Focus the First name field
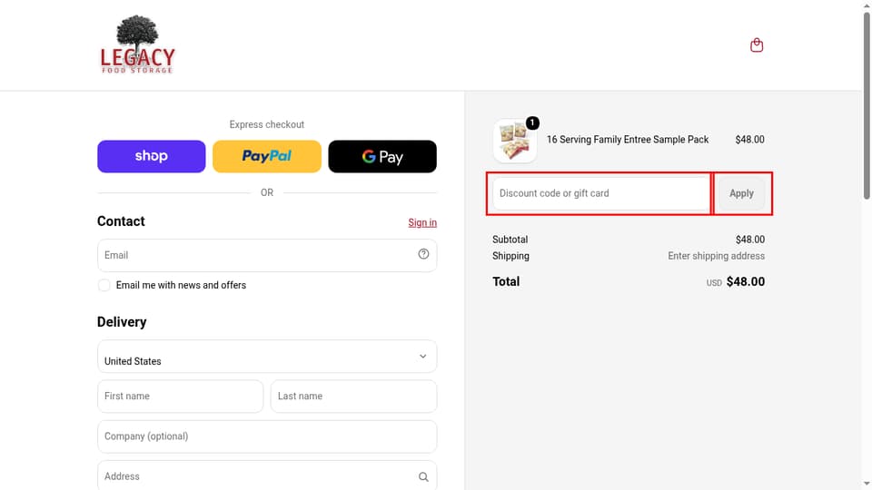 coord(180,397)
